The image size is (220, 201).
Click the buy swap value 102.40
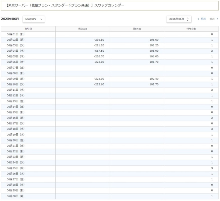point(154,79)
